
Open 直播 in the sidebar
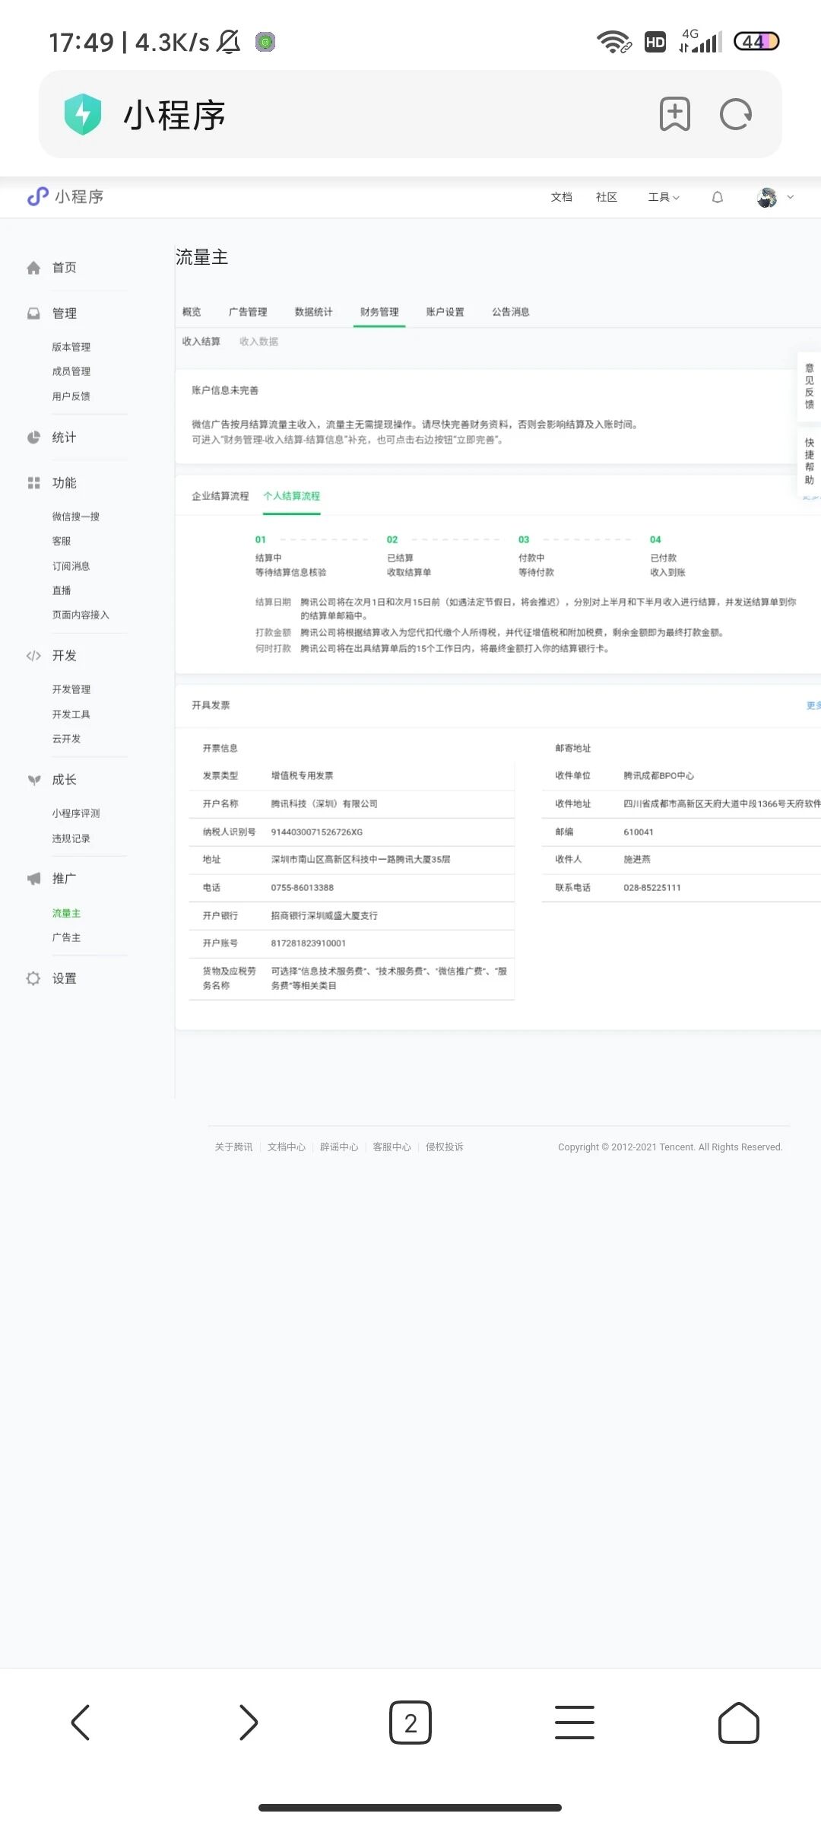(x=62, y=590)
